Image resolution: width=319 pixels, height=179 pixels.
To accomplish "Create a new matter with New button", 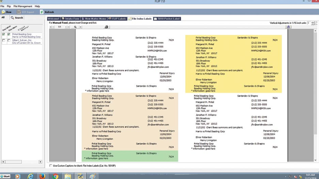I will [x=7, y=12].
